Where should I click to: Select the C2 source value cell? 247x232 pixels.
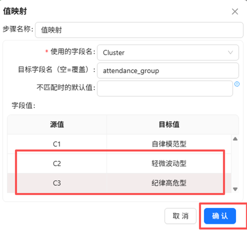pyautogui.click(x=57, y=164)
